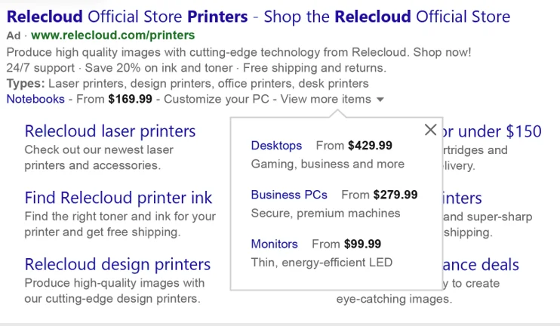
Task: Open the Relecloud design printers sitelink
Action: point(118,264)
